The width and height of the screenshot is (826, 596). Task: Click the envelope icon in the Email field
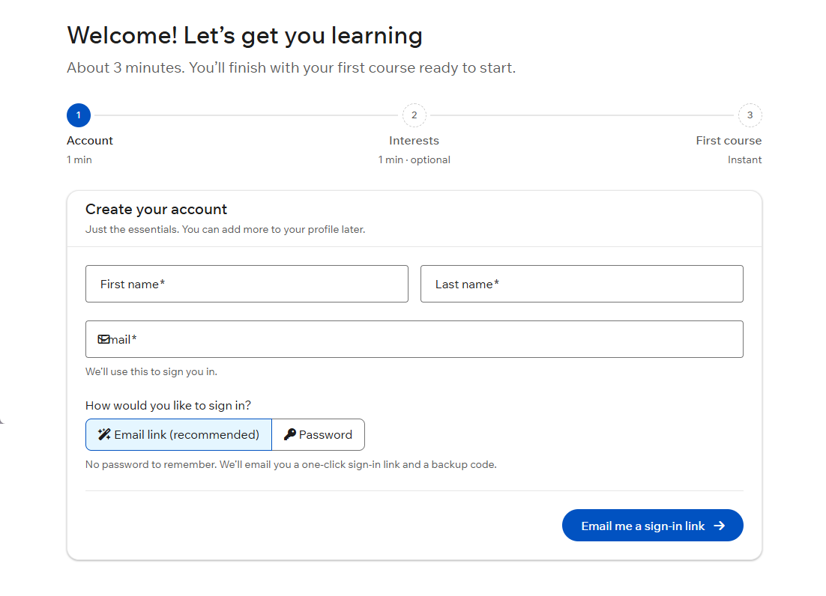103,339
